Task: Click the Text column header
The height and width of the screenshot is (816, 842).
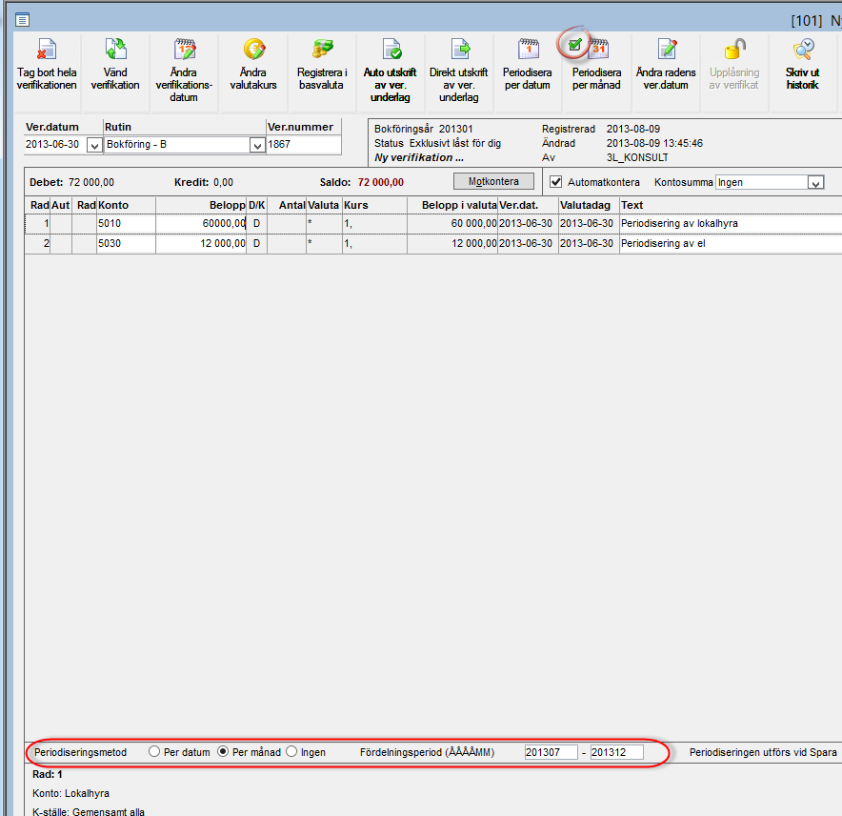Action: coord(731,205)
